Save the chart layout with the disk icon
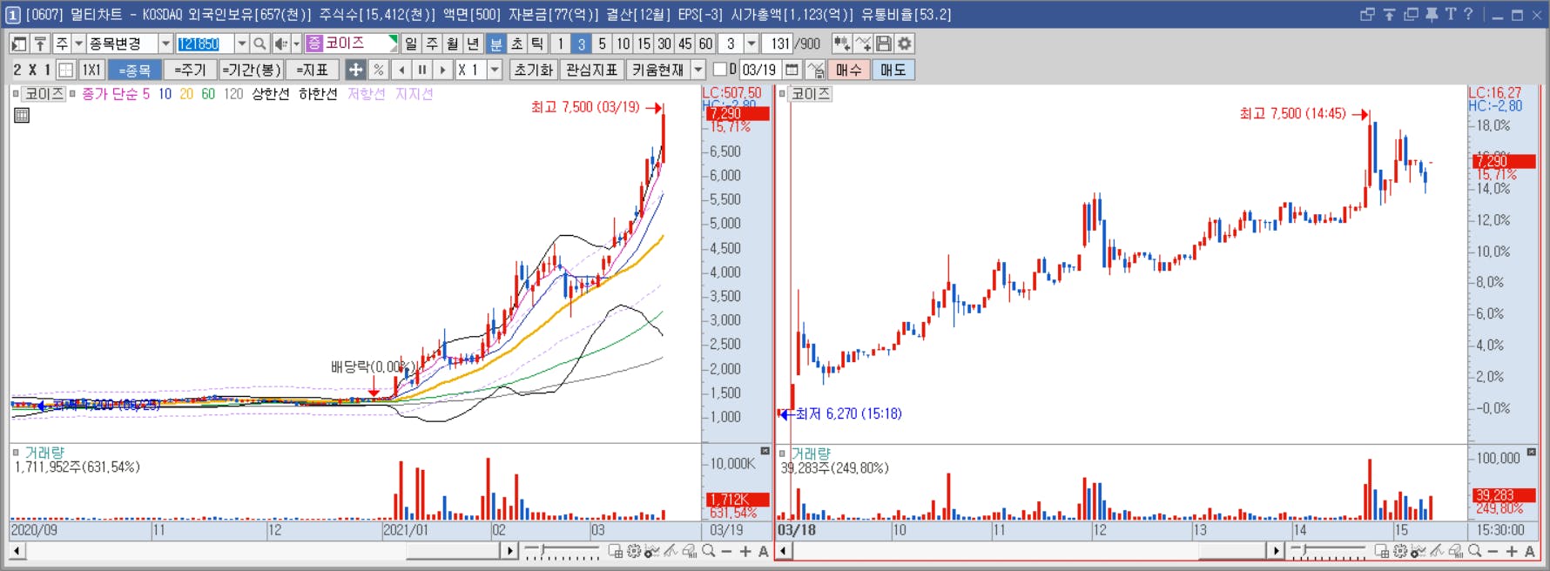The image size is (1550, 571). [x=884, y=44]
